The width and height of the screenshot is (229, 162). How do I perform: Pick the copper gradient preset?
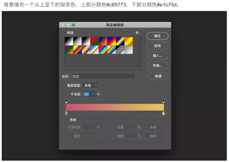tap(86, 50)
